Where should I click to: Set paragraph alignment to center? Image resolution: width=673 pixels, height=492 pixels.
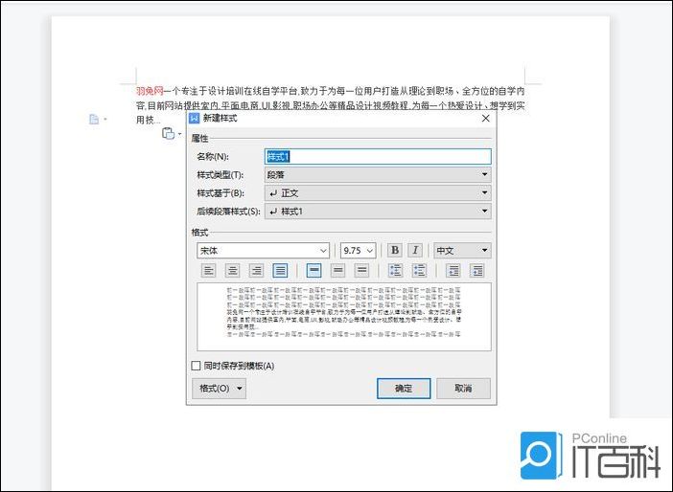pyautogui.click(x=232, y=271)
